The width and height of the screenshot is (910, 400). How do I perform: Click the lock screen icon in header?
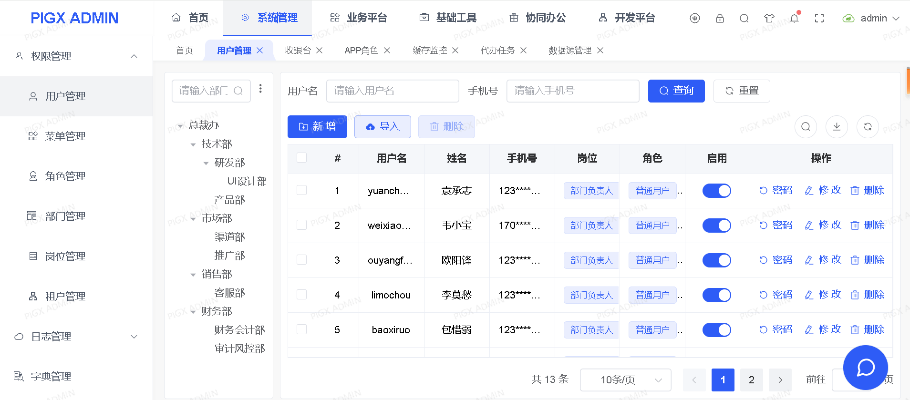click(x=720, y=18)
